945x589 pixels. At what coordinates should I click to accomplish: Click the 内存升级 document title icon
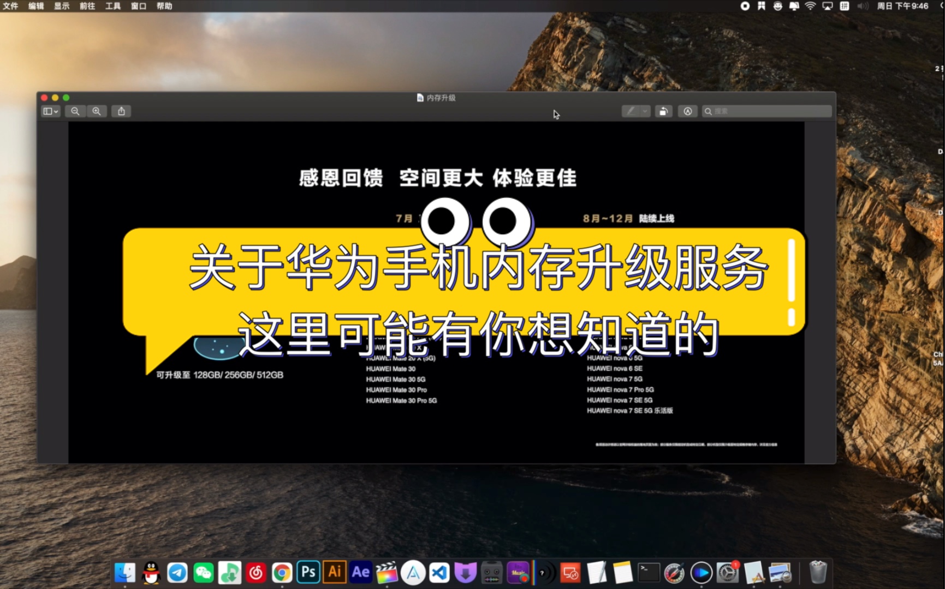pos(420,98)
